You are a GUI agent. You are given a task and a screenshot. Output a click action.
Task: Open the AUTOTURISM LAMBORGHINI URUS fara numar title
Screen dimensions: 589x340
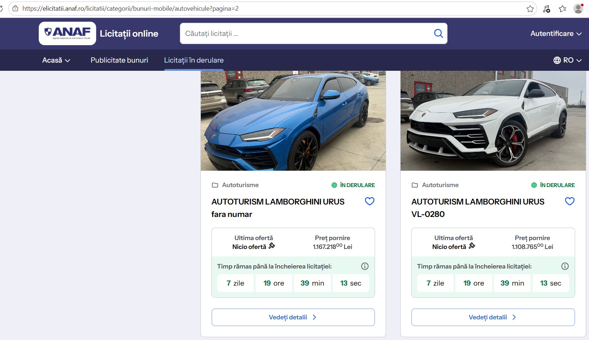[278, 208]
